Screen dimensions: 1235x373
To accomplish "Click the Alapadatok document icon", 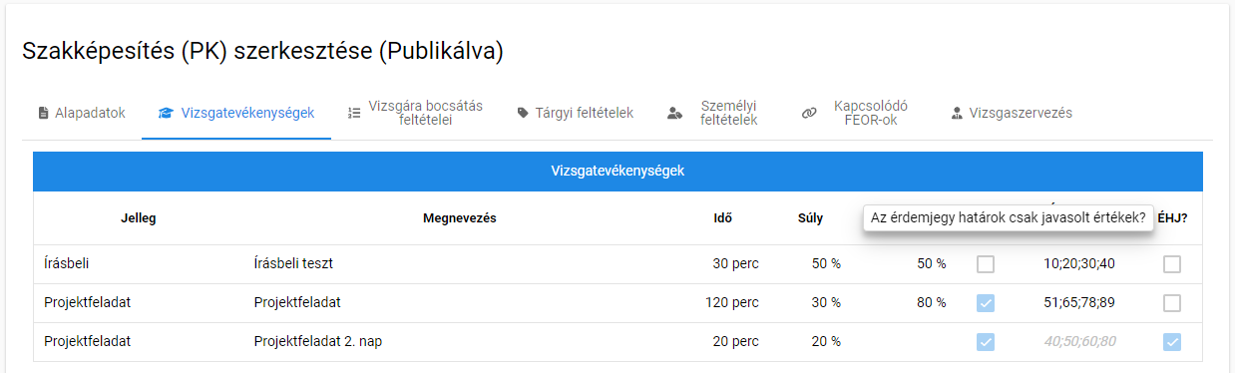I will click(43, 113).
